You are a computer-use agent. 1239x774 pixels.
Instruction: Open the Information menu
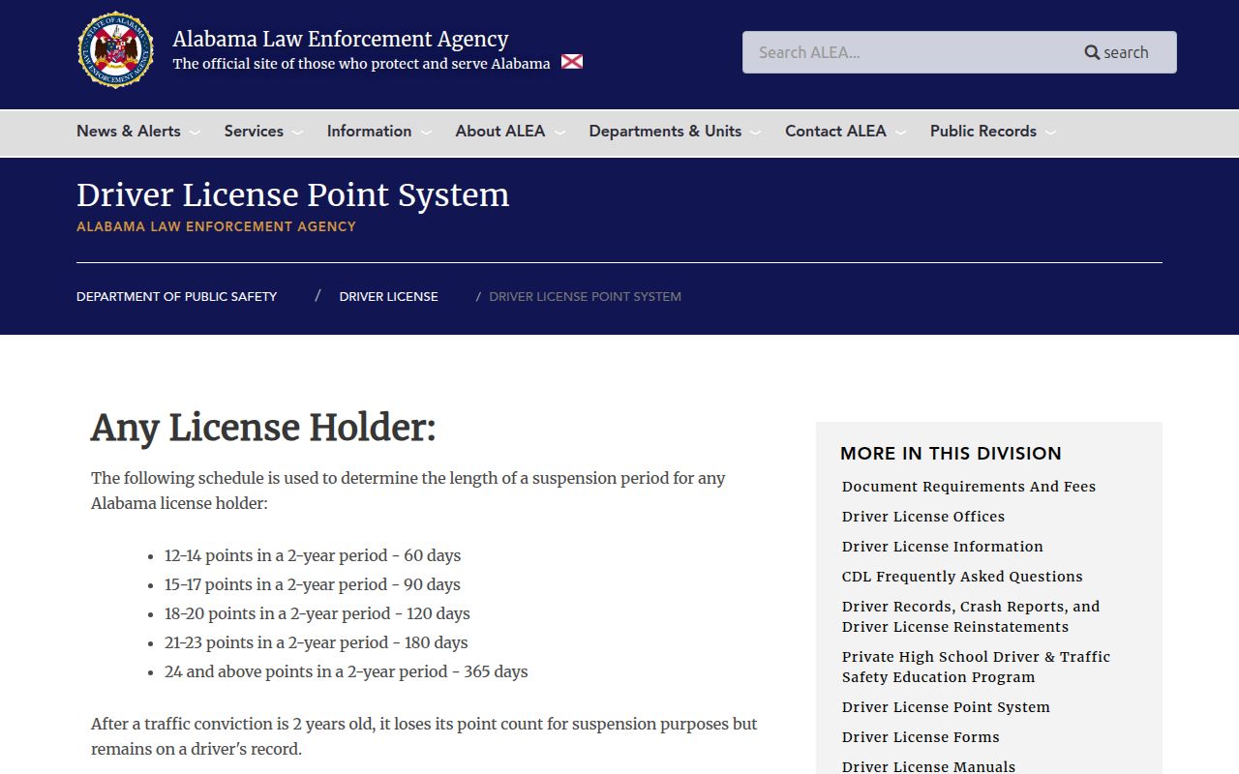(x=369, y=131)
